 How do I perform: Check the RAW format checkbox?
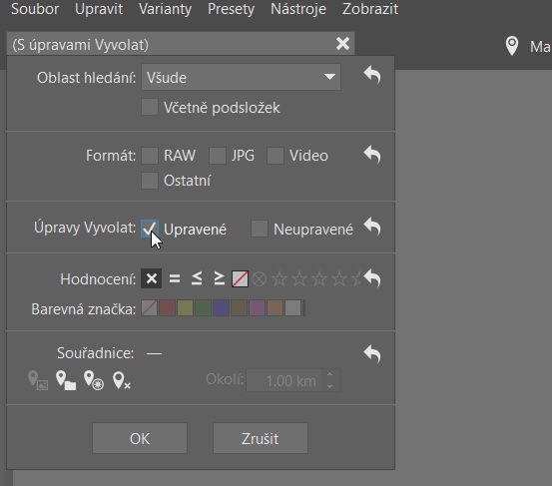pos(150,156)
